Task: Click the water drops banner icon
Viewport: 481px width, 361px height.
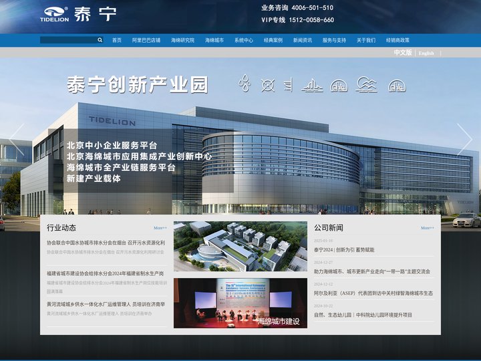Action: click(x=245, y=83)
